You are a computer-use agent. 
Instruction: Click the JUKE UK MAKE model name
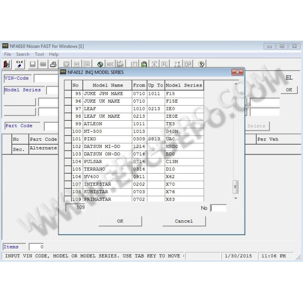click(102, 101)
